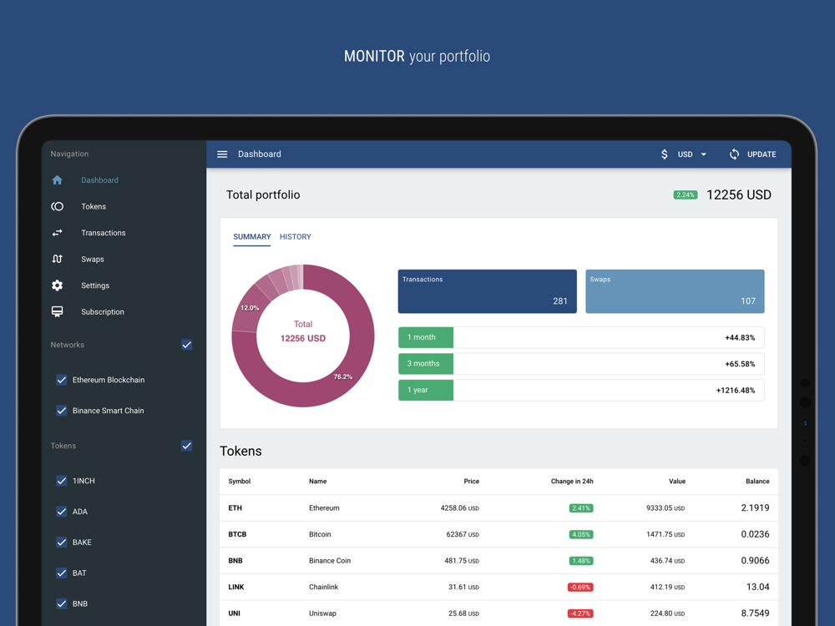Click the 2.1919 balance value
This screenshot has width=835, height=626.
[755, 507]
